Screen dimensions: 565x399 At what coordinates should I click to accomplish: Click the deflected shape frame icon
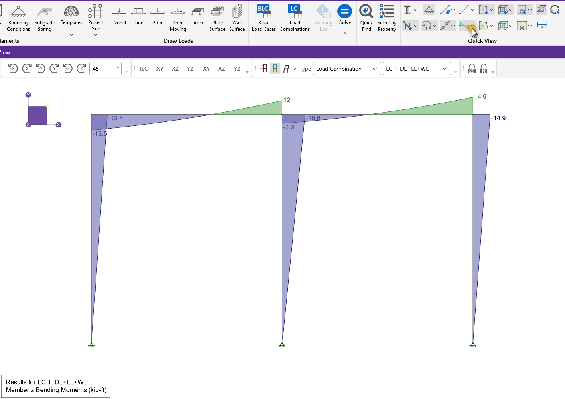[286, 69]
